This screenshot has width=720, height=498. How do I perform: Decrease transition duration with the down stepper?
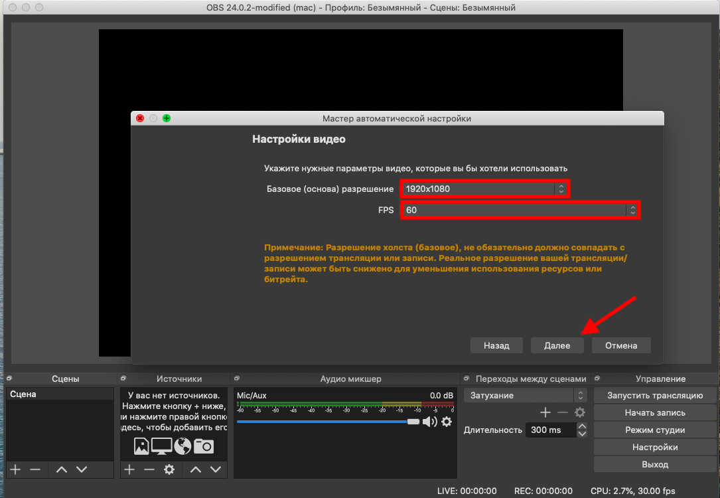[x=582, y=434]
